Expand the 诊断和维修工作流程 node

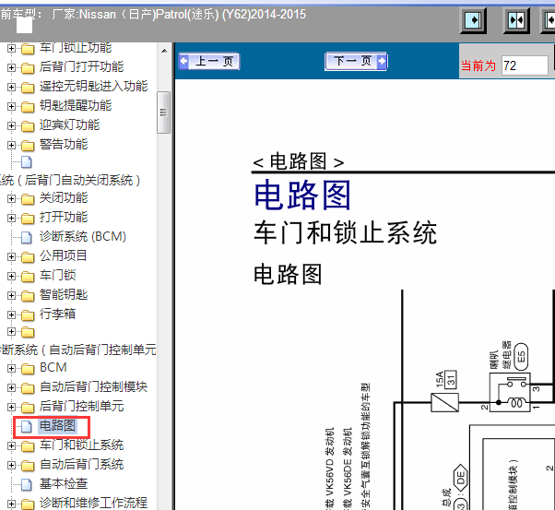(x=11, y=504)
